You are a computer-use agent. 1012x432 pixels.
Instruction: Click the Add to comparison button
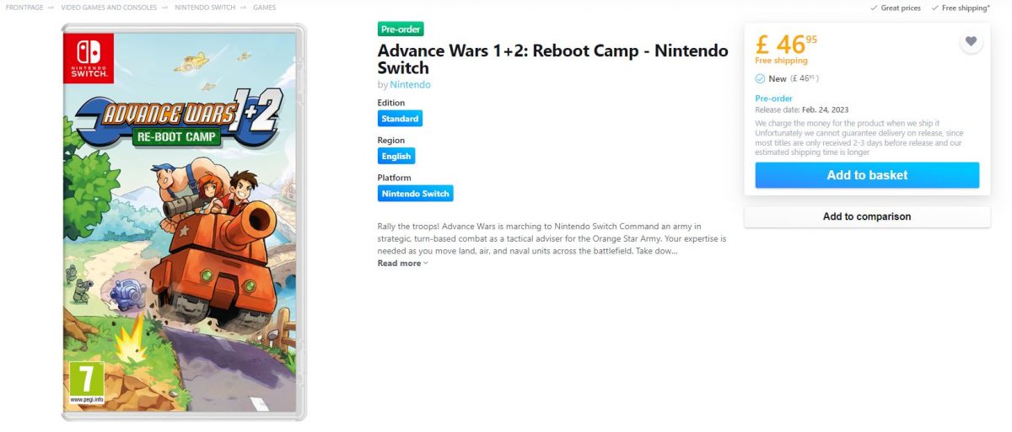coord(867,216)
